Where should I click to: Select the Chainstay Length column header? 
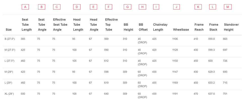[160, 27]
